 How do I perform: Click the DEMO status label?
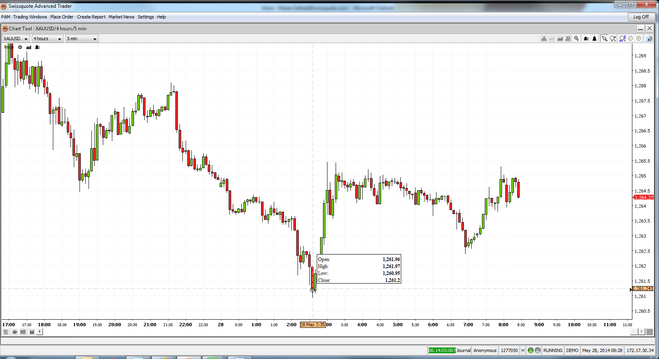coord(573,350)
